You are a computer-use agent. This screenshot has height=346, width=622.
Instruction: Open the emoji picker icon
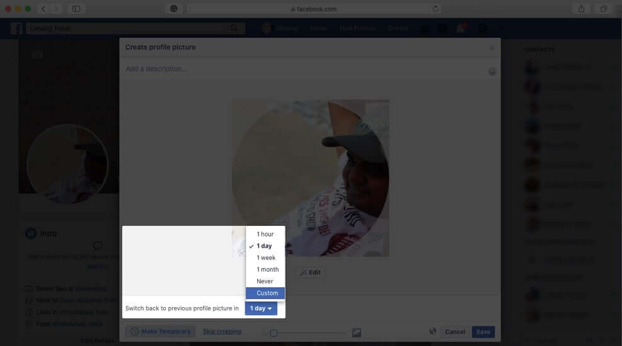[492, 71]
